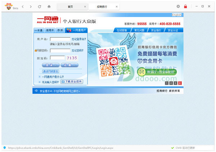Open the 常见问题 menu tab

point(139,30)
